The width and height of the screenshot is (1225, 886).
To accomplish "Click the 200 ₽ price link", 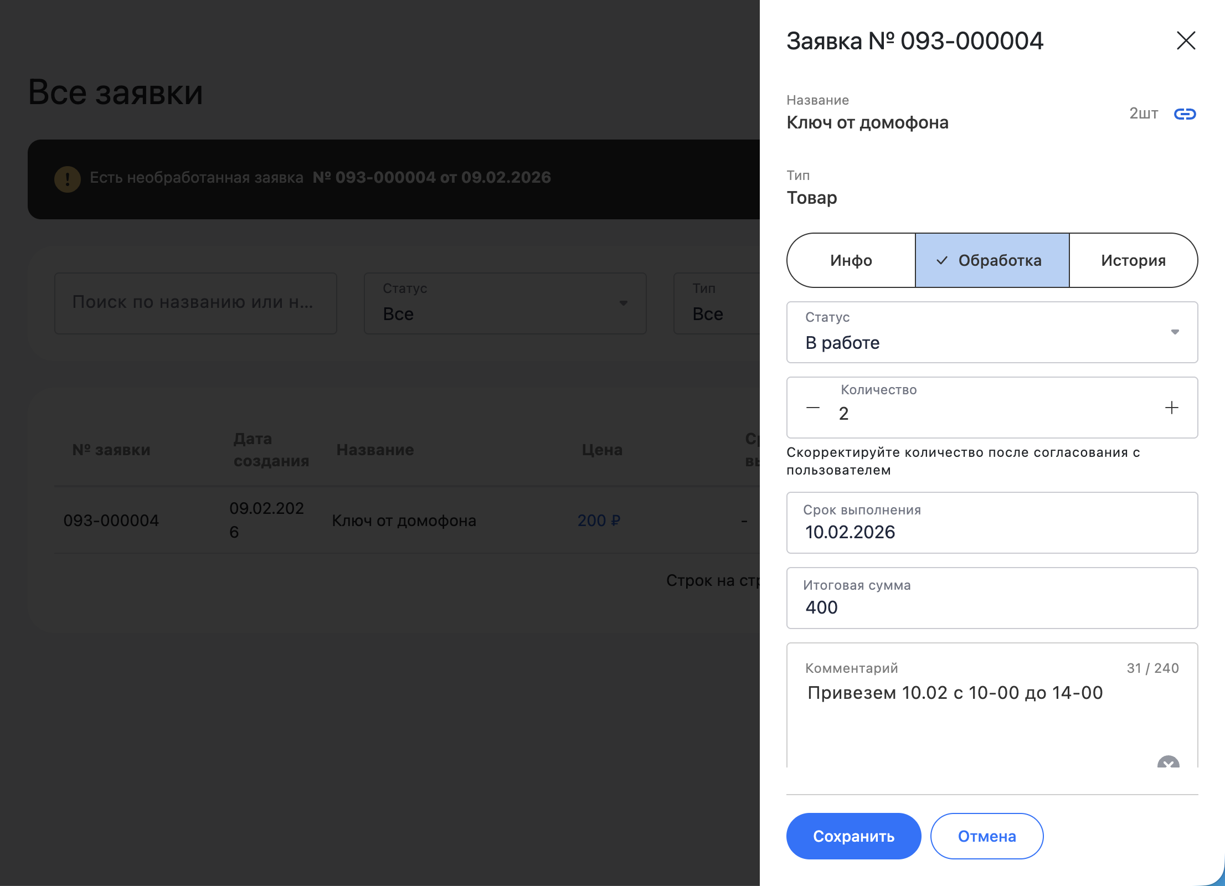I will [599, 521].
